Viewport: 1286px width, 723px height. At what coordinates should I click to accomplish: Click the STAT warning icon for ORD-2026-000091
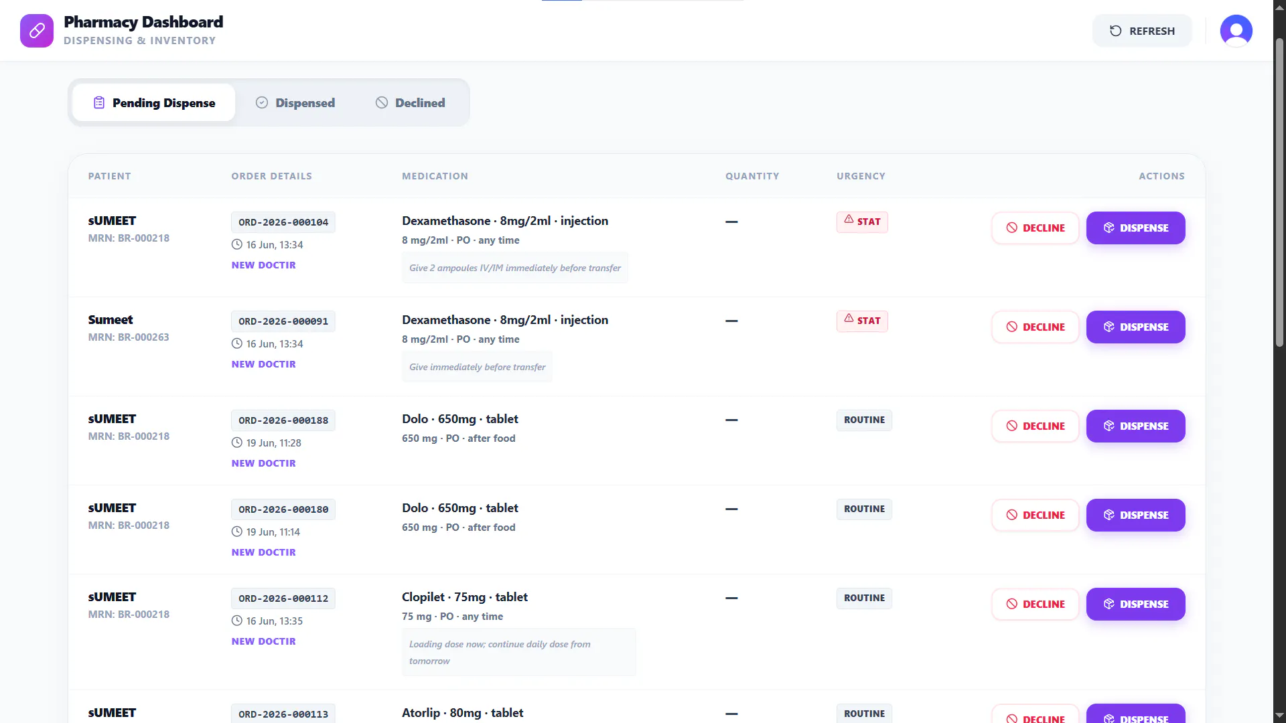[849, 319]
